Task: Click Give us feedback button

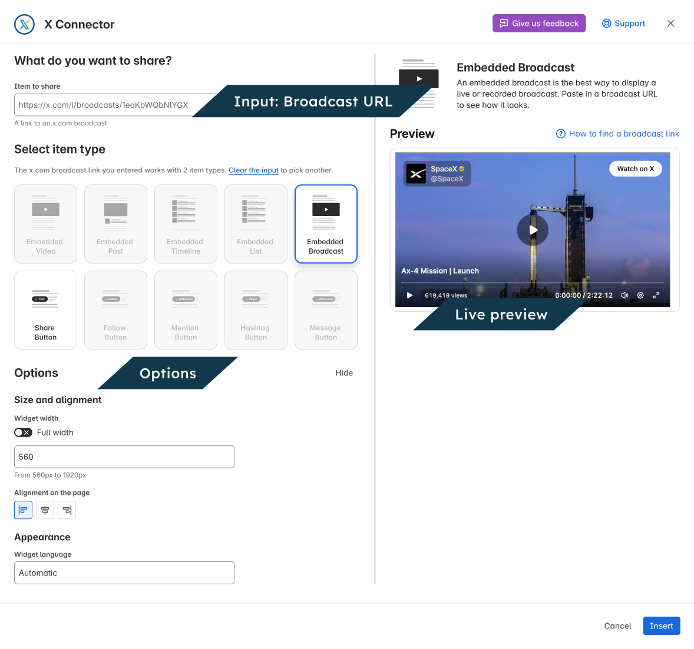Action: tap(539, 24)
